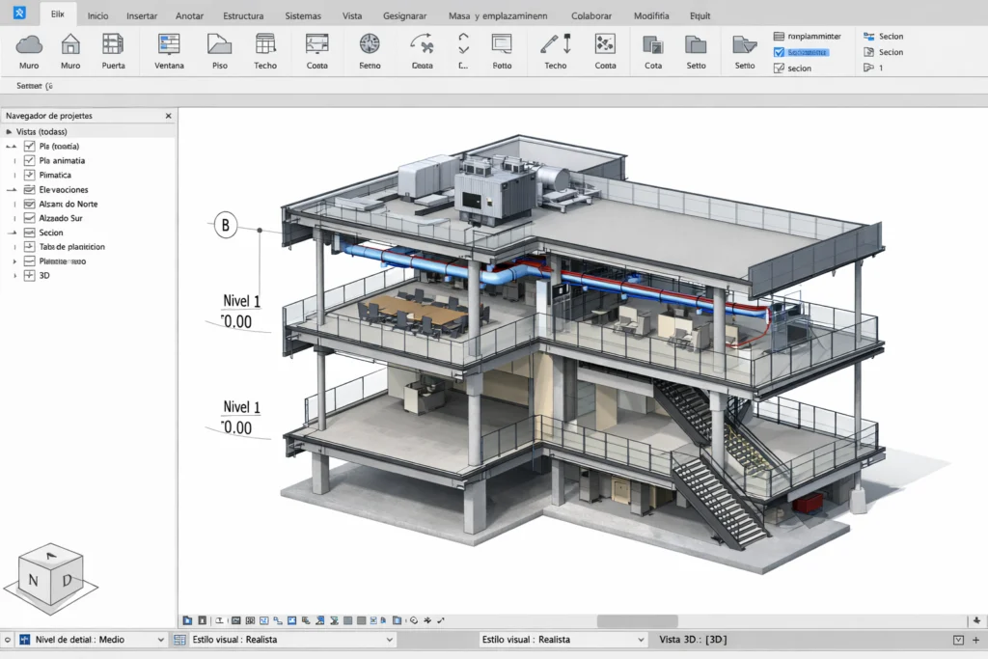
Task: Toggle the checkbox beside Elevaociones
Action: [x=29, y=189]
